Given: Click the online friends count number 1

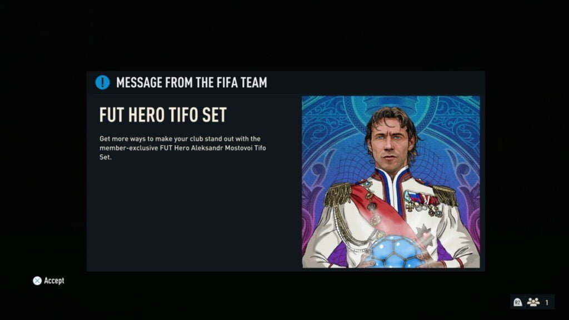Looking at the screenshot, I should pos(547,302).
